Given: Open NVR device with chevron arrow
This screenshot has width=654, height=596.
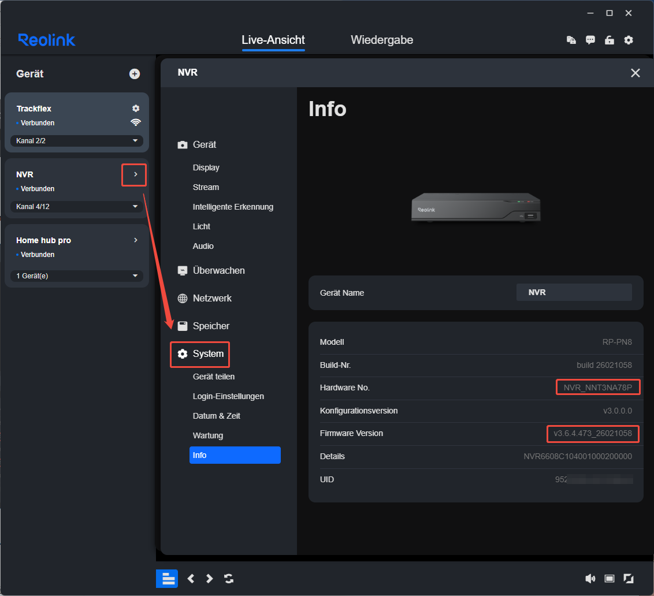Looking at the screenshot, I should [x=135, y=174].
